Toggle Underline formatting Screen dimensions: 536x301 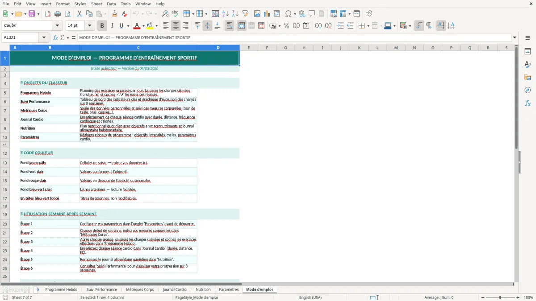click(x=121, y=26)
